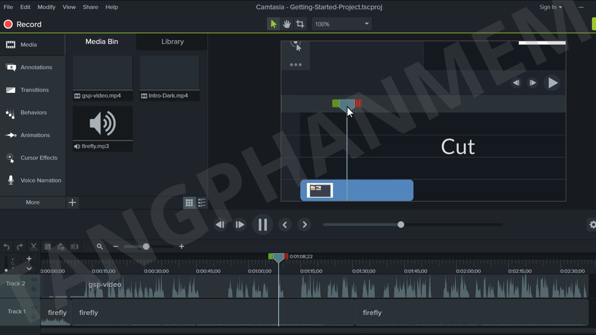Open the Edit menu
The width and height of the screenshot is (596, 335).
pos(25,7)
